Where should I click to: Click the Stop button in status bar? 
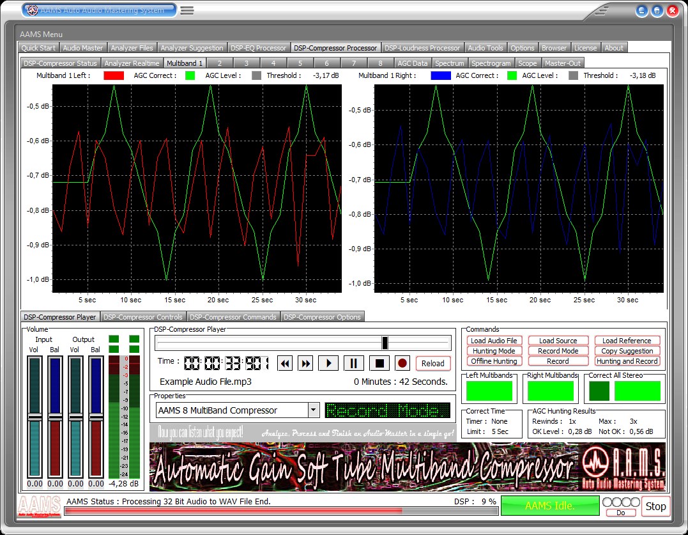(655, 506)
